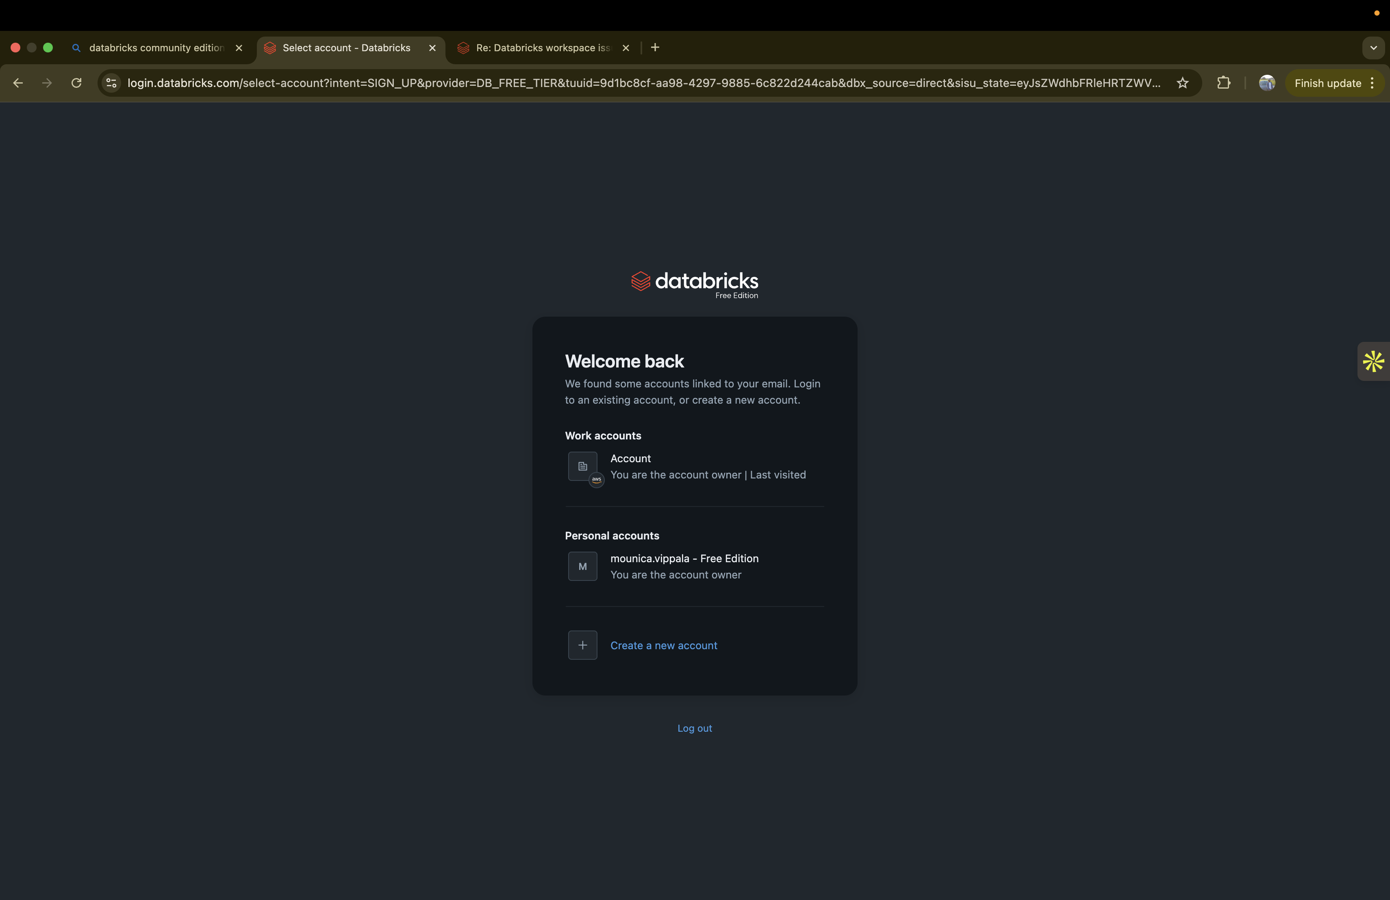Expand the tab search dropdown arrow

click(1373, 48)
